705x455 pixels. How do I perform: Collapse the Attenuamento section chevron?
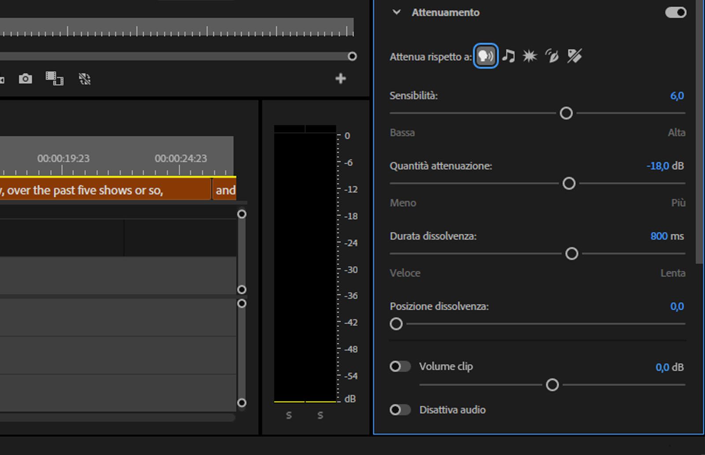[x=396, y=13]
